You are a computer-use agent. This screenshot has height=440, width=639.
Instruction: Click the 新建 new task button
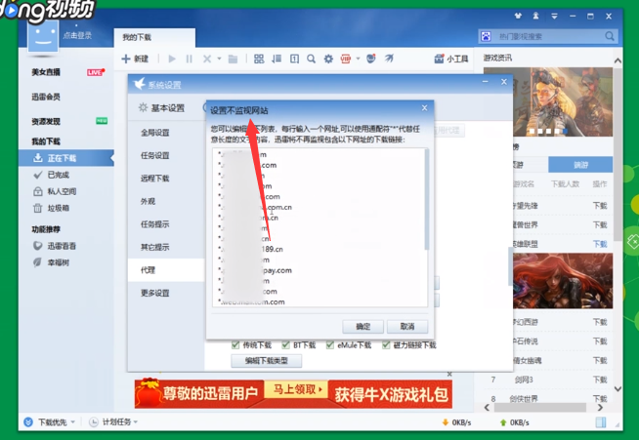pos(135,59)
